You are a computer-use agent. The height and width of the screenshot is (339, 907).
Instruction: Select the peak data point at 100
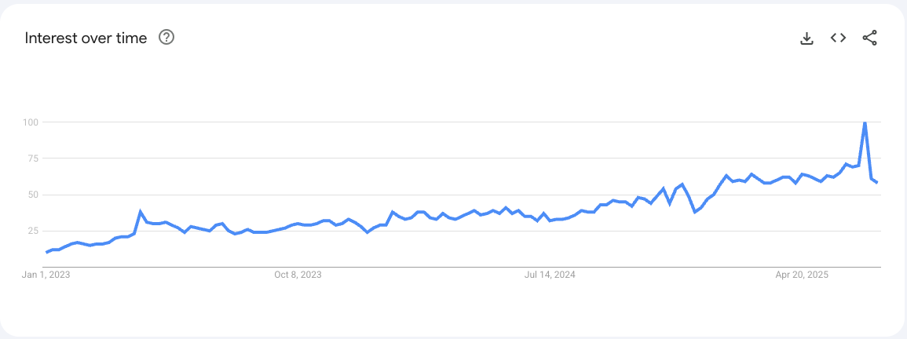click(865, 122)
